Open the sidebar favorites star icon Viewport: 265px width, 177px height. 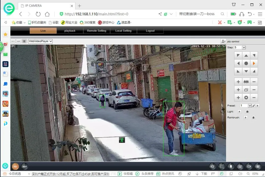pos(5,34)
